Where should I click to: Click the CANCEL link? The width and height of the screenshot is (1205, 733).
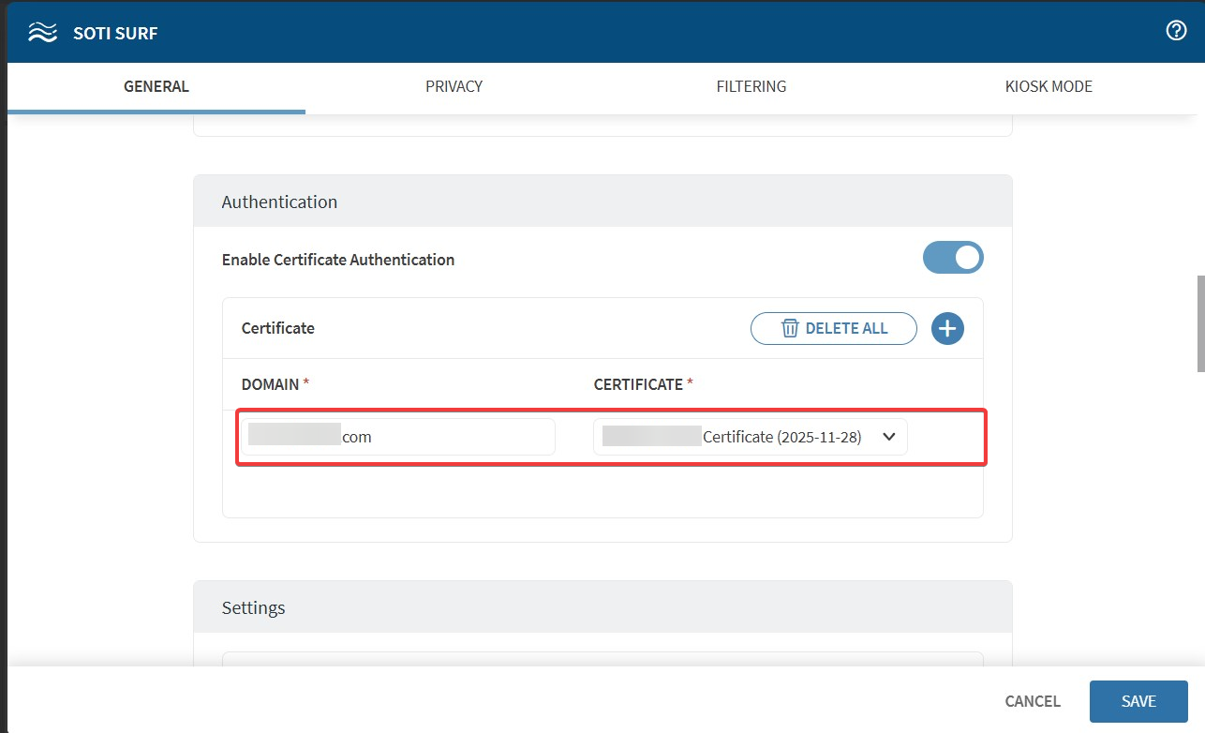coord(1032,701)
